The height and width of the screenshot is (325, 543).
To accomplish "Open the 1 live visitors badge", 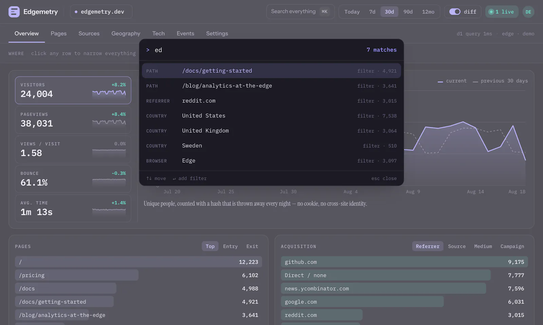I will (x=502, y=12).
